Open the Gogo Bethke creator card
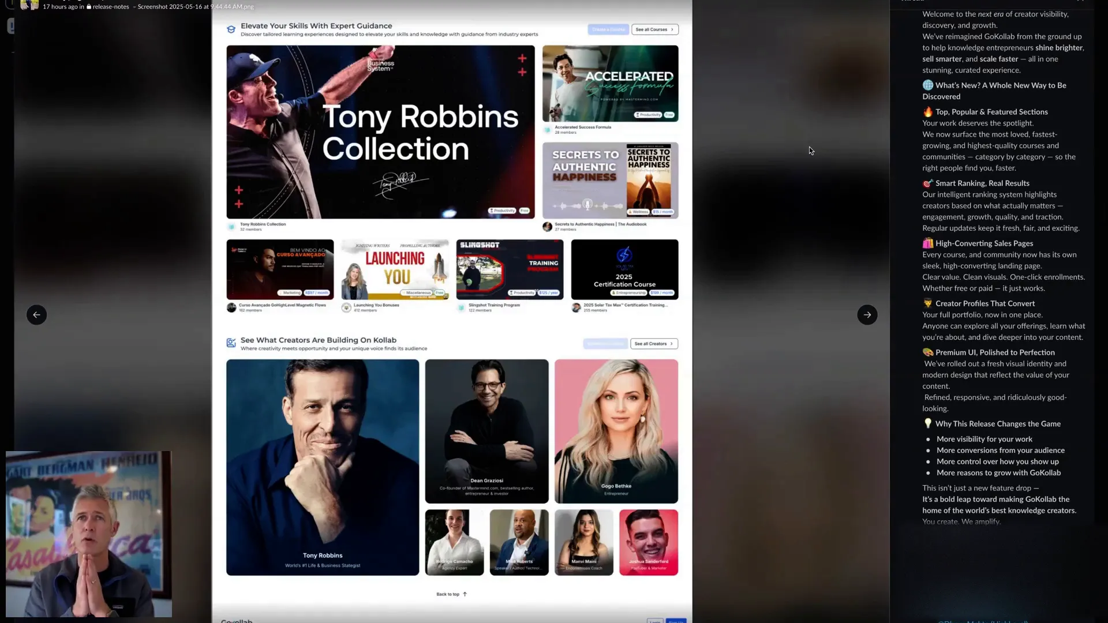1108x623 pixels. (x=616, y=431)
